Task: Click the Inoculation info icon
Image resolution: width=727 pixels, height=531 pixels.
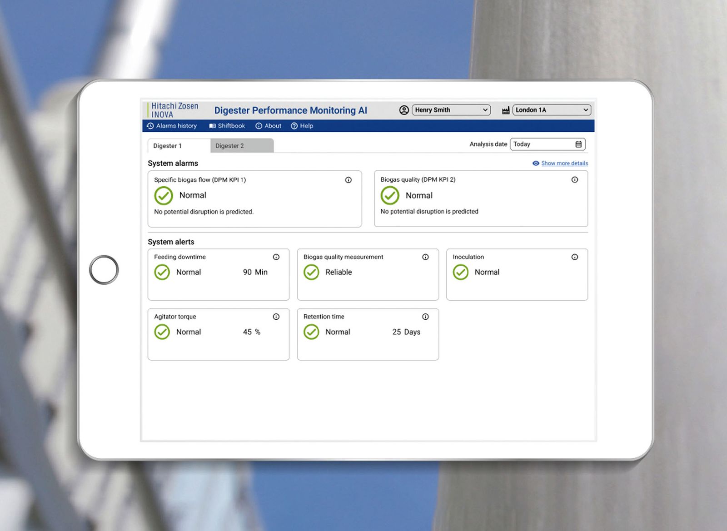Action: 574,257
